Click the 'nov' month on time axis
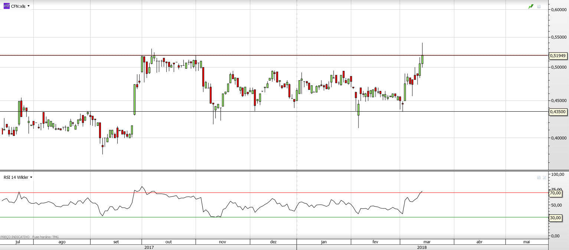 pyautogui.click(x=222, y=242)
